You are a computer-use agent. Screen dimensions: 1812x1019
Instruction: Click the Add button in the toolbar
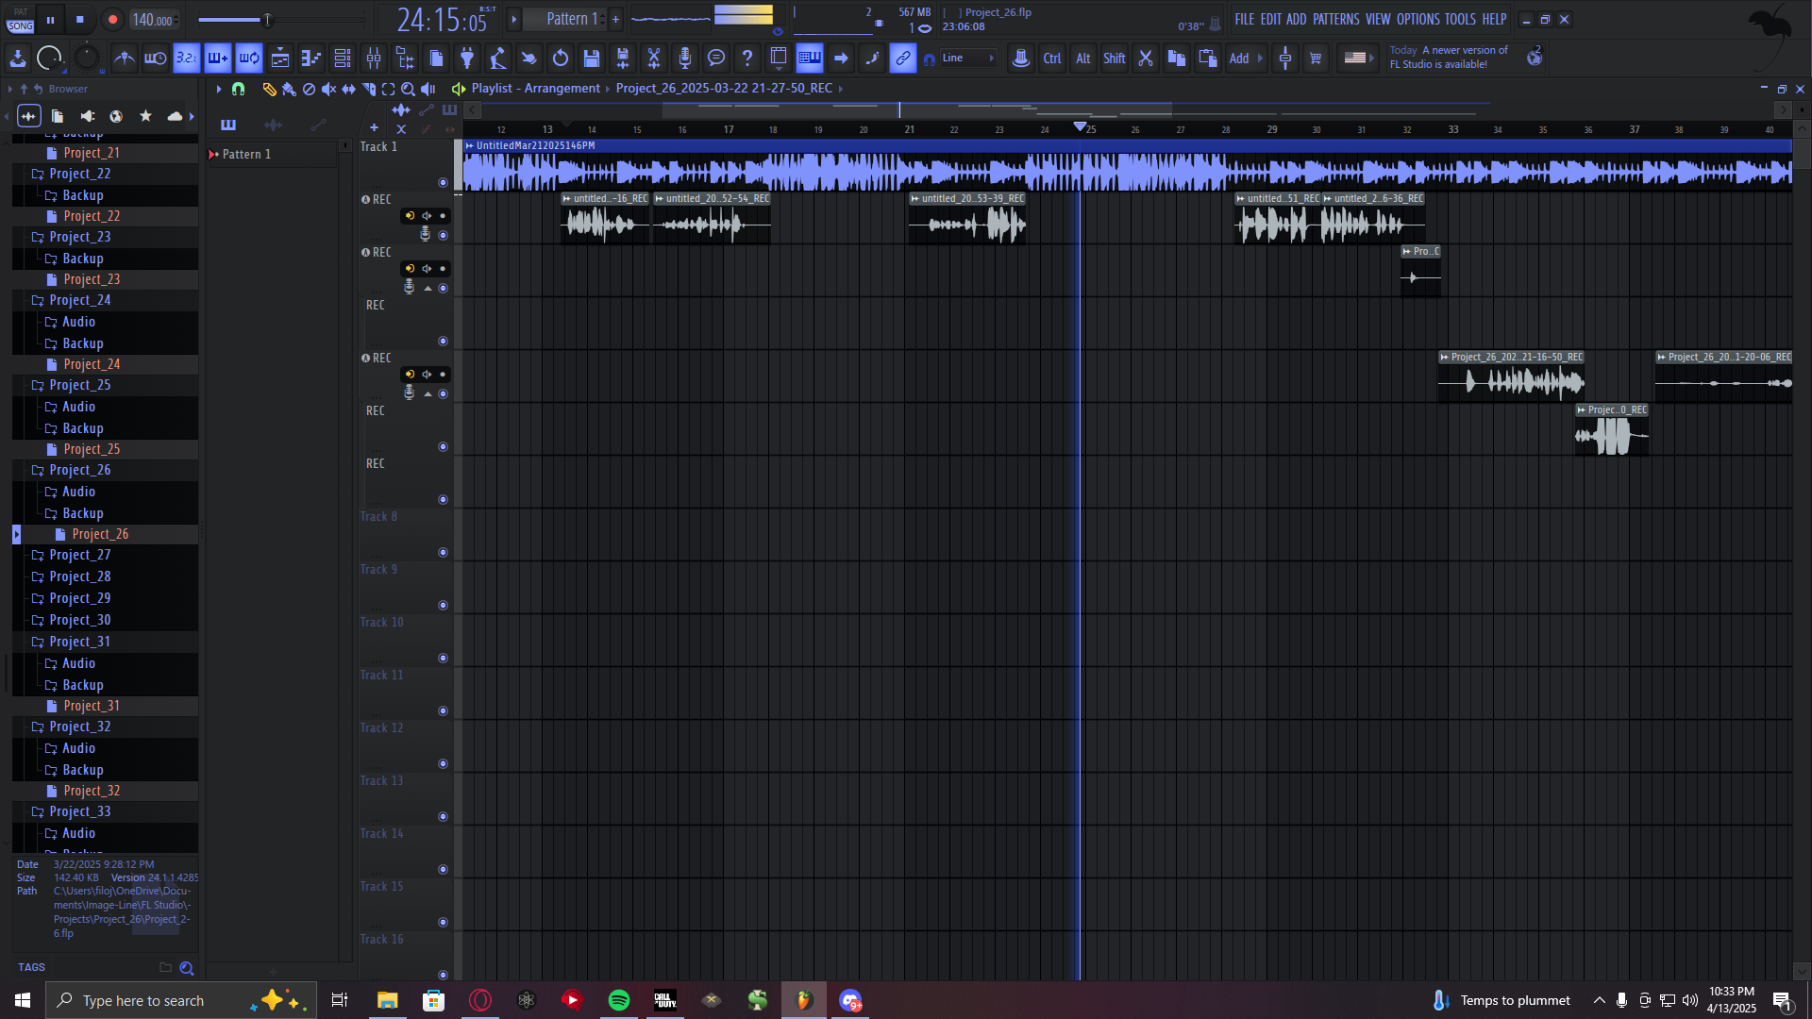click(x=1238, y=58)
